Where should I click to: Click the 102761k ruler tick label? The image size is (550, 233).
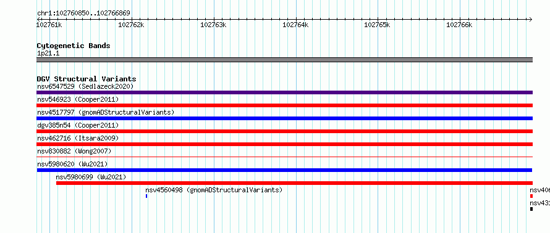pos(49,25)
